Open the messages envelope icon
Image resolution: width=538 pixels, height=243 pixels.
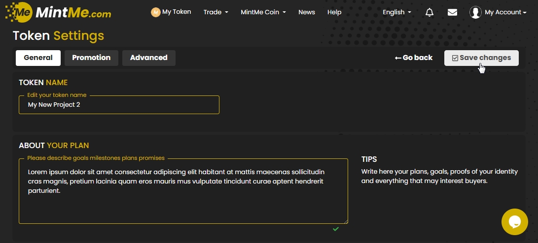point(452,12)
